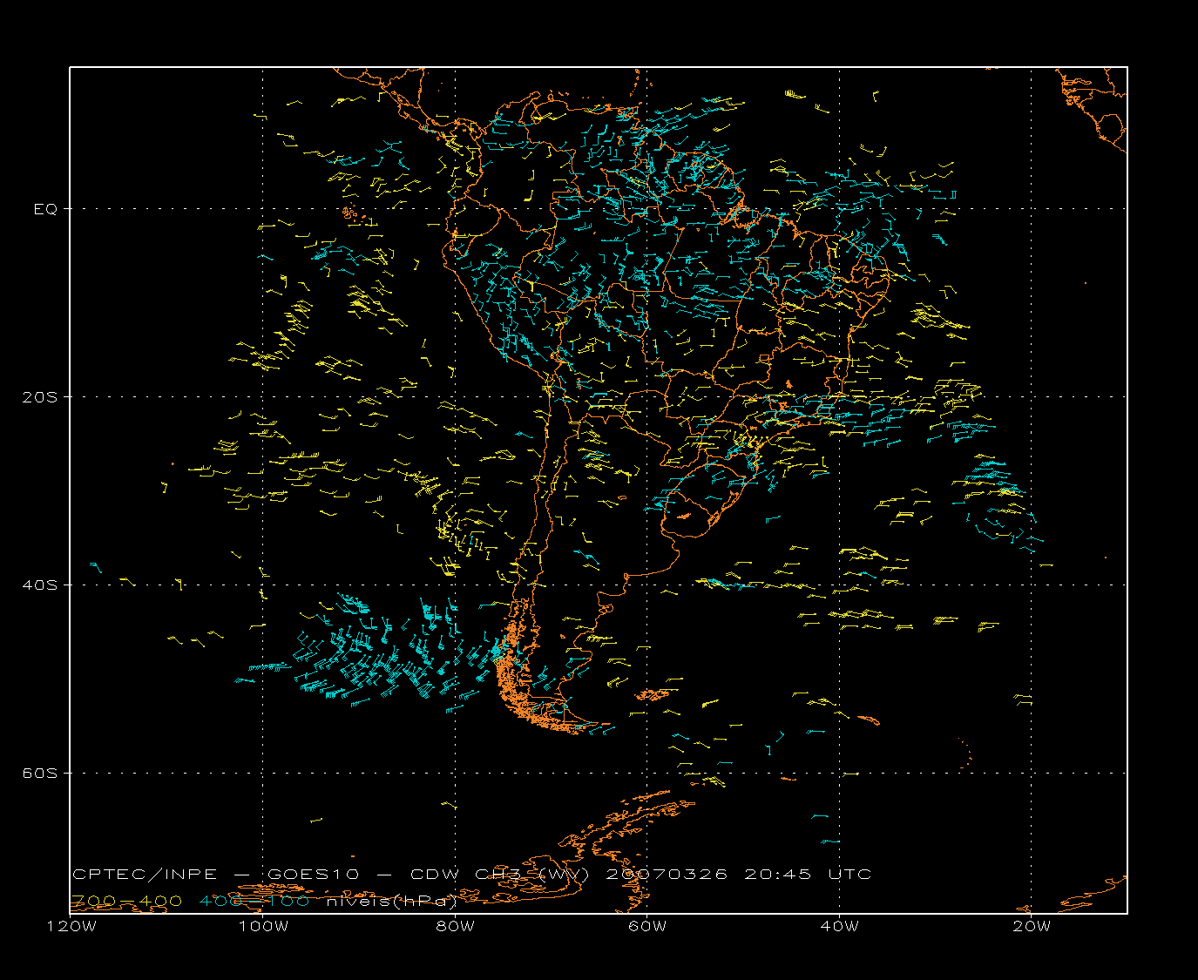The height and width of the screenshot is (980, 1198).
Task: Click the "40S" latitude label
Action: 39,585
